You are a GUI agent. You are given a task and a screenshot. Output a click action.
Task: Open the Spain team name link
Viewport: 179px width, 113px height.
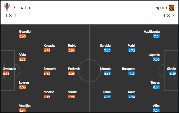(161, 8)
